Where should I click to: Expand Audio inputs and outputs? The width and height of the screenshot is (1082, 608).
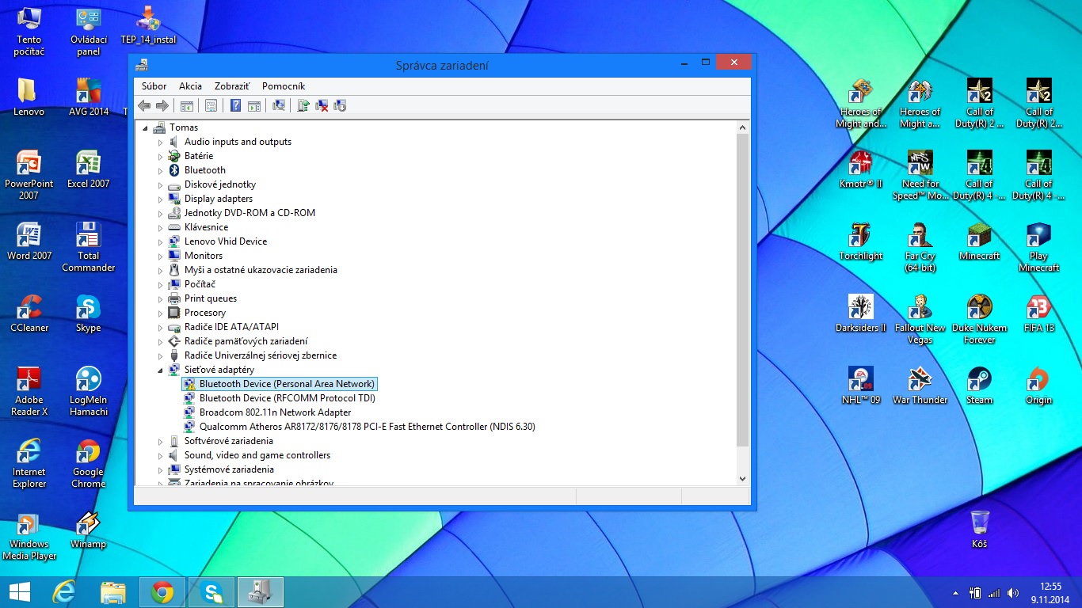(160, 142)
